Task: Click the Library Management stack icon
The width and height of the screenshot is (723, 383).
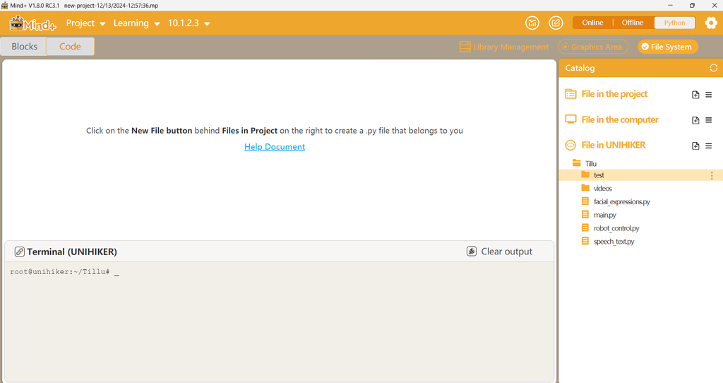Action: pyautogui.click(x=465, y=47)
